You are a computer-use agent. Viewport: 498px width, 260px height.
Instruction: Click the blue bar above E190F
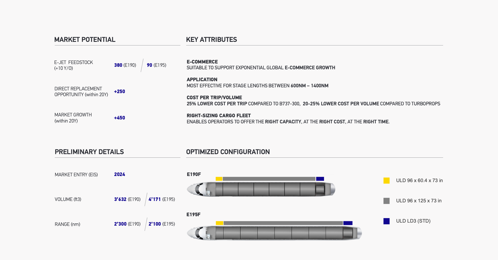[x=320, y=179]
